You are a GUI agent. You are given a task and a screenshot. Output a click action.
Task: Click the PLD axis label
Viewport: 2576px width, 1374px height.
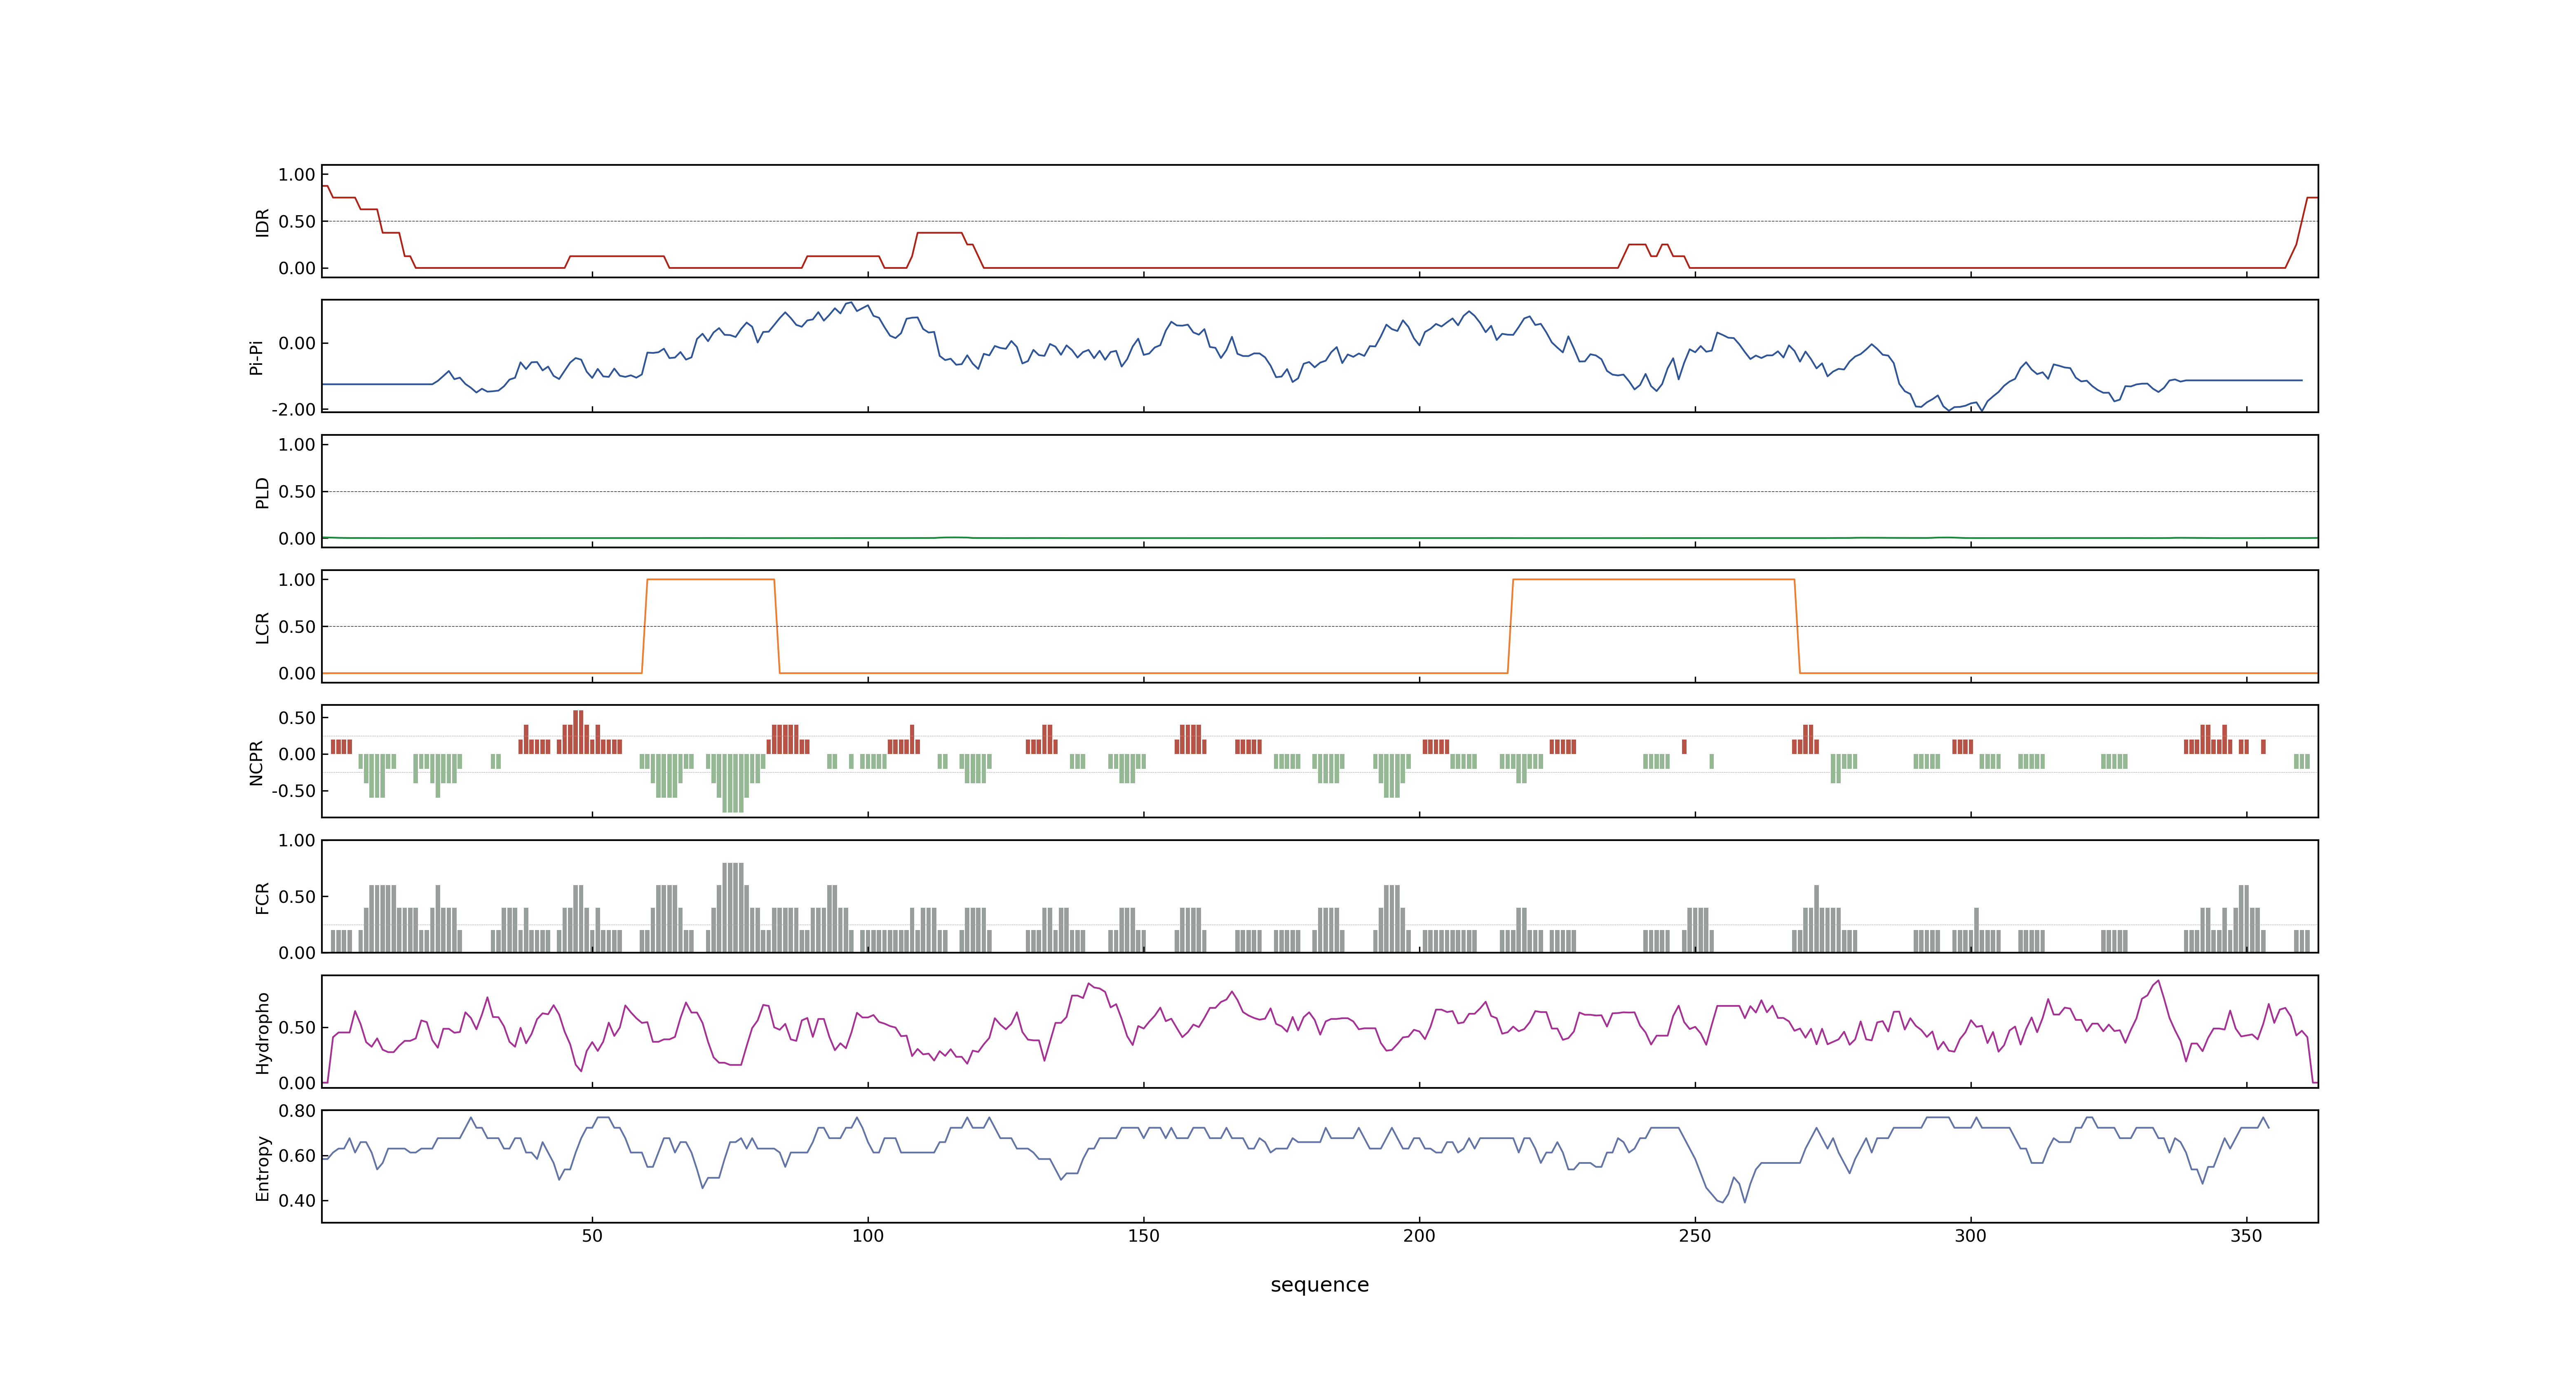click(x=262, y=492)
